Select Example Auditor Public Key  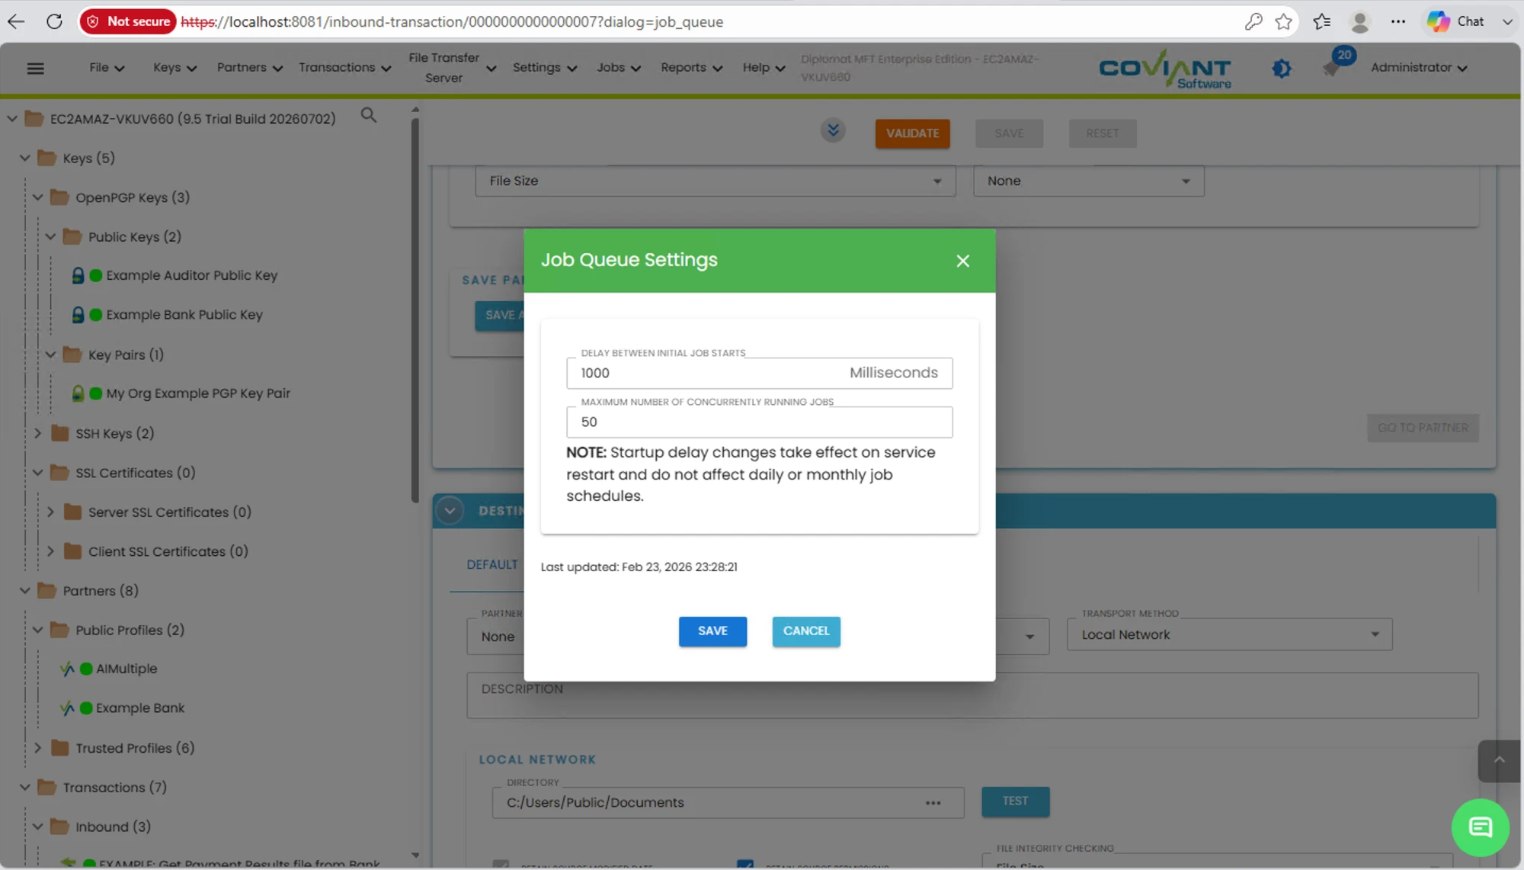tap(191, 275)
